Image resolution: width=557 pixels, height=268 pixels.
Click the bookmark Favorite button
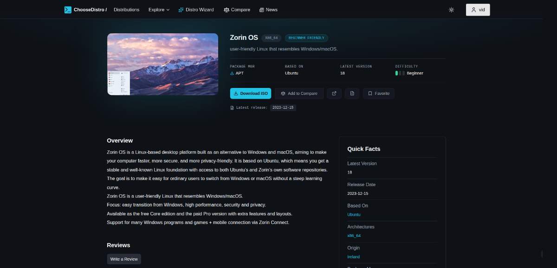point(379,93)
